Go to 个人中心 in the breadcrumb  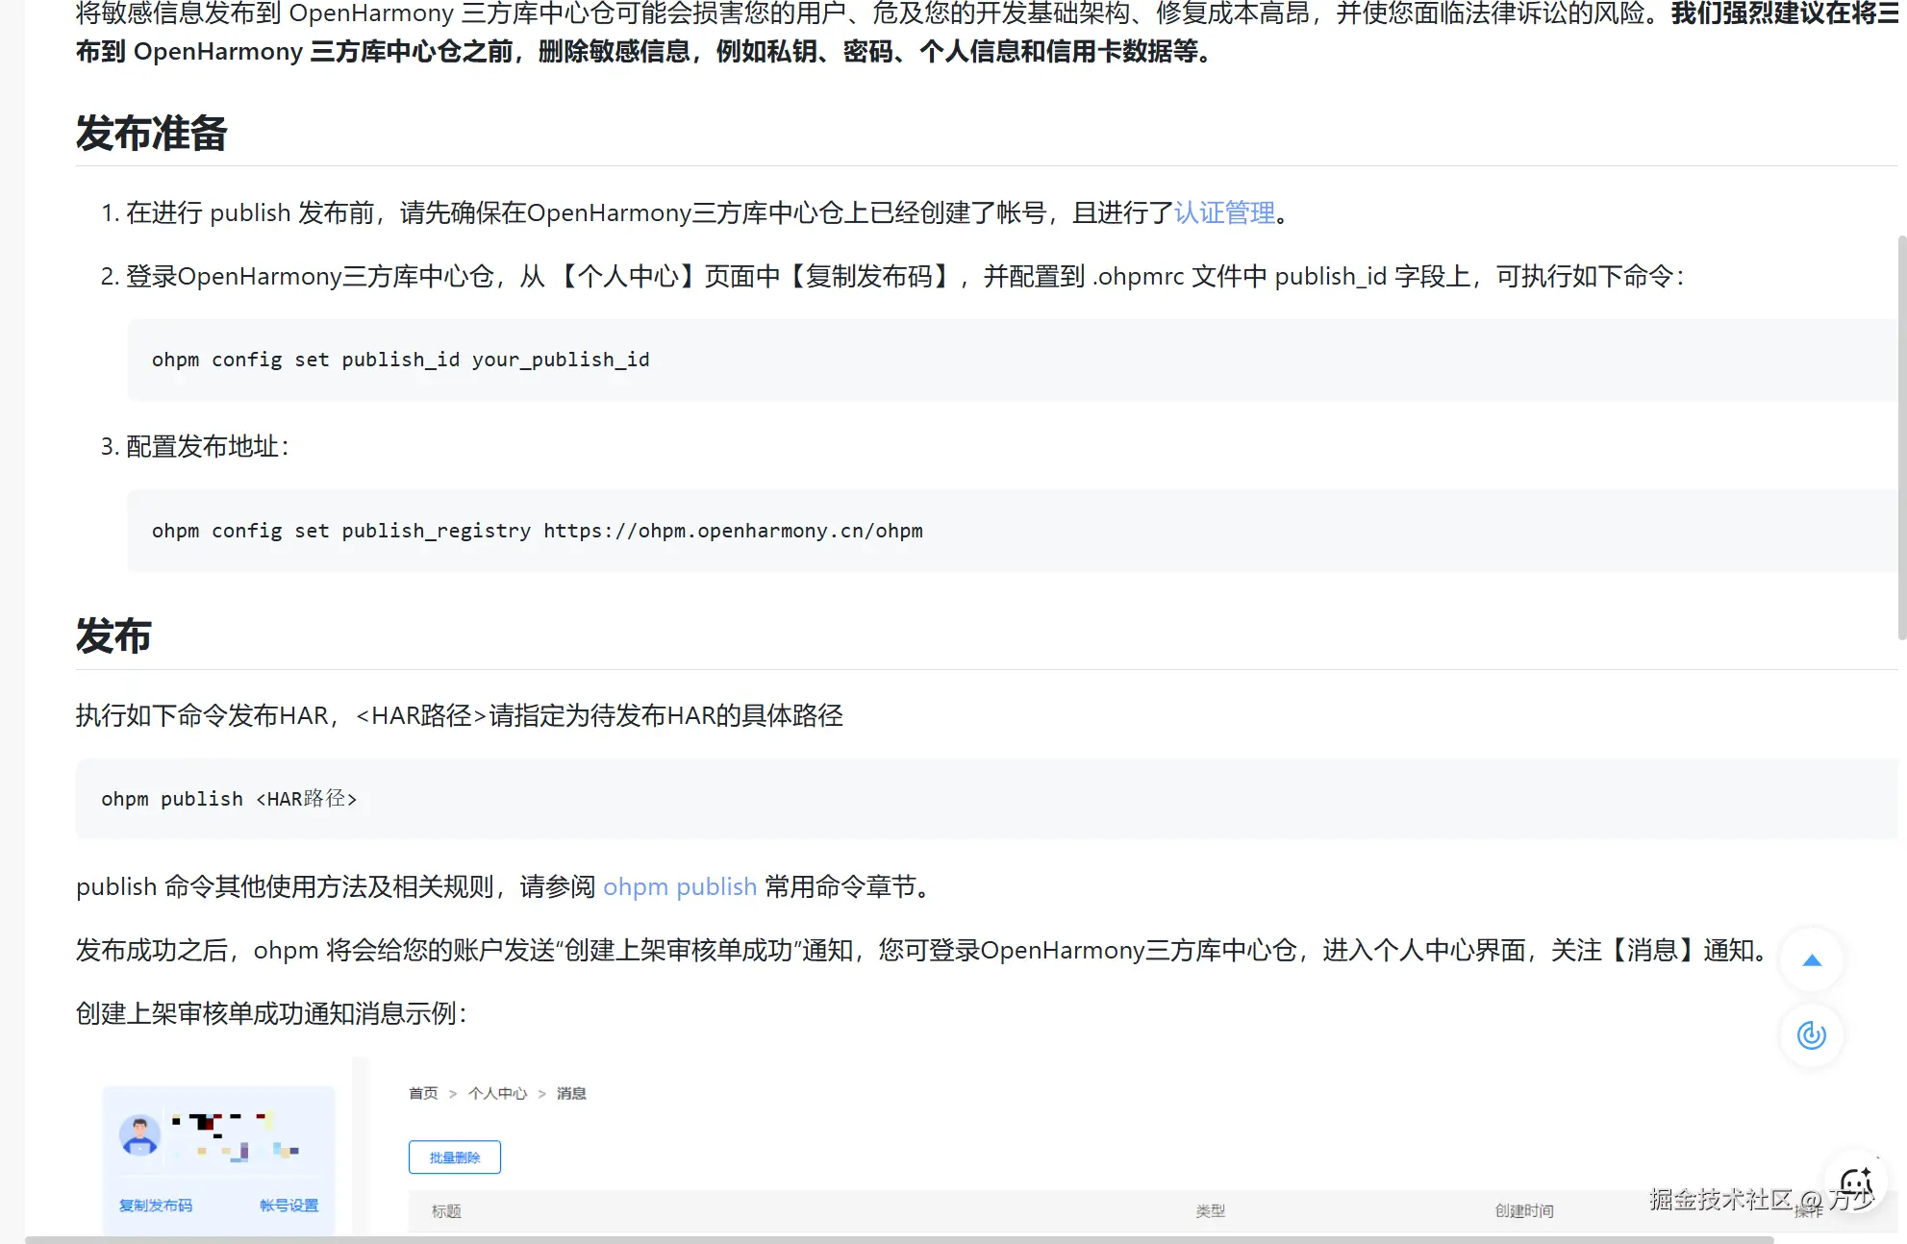pyautogui.click(x=497, y=1093)
